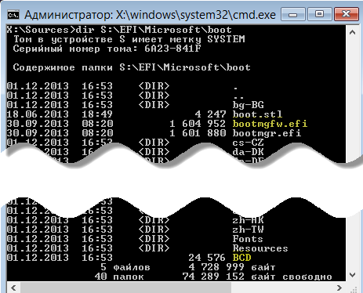This screenshot has height=293, width=363.
Task: Click the volume serial number '6A23-841F'
Action: pyautogui.click(x=172, y=49)
